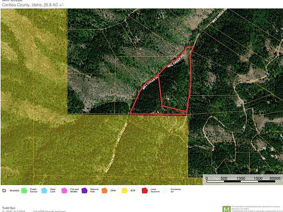The image size is (283, 212).
Task: Click the 'Fish and Wildlife' legend label
Action: (x=74, y=190)
